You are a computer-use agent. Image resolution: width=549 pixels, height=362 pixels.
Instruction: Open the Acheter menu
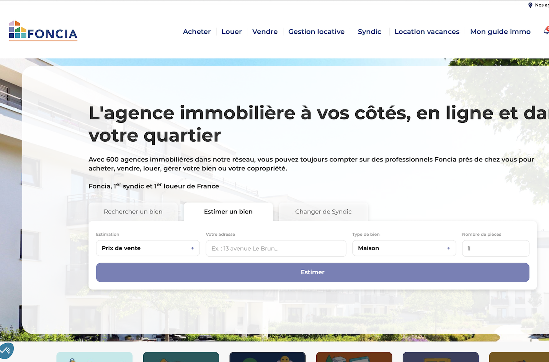click(197, 32)
